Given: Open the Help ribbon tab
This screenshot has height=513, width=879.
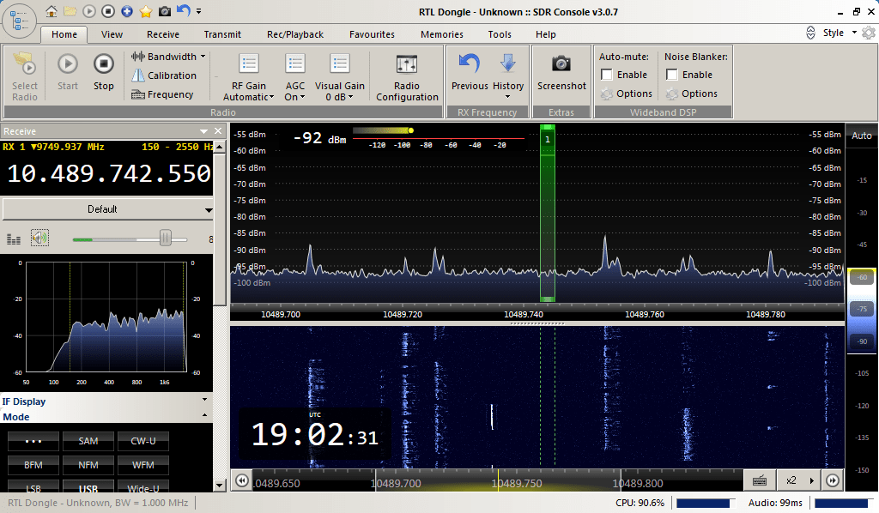Looking at the screenshot, I should coord(545,34).
